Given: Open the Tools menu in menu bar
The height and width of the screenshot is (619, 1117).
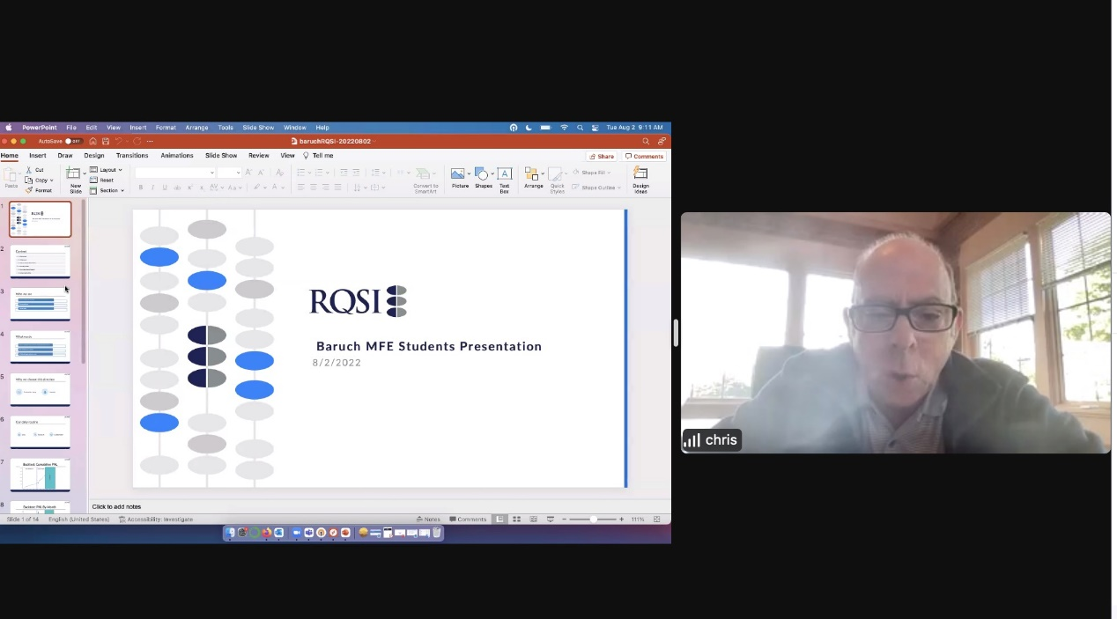Looking at the screenshot, I should [x=226, y=128].
